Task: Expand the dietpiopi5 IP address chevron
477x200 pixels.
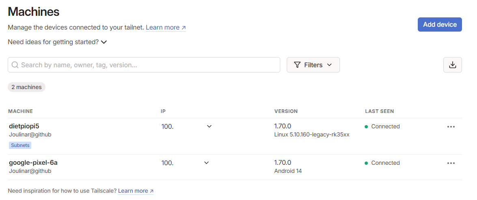Action: [209, 126]
